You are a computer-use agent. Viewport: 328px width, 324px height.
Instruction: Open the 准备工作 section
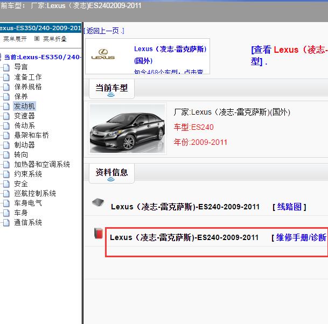point(28,77)
